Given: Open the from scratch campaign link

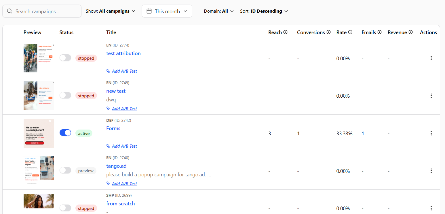Looking at the screenshot, I should (x=121, y=204).
